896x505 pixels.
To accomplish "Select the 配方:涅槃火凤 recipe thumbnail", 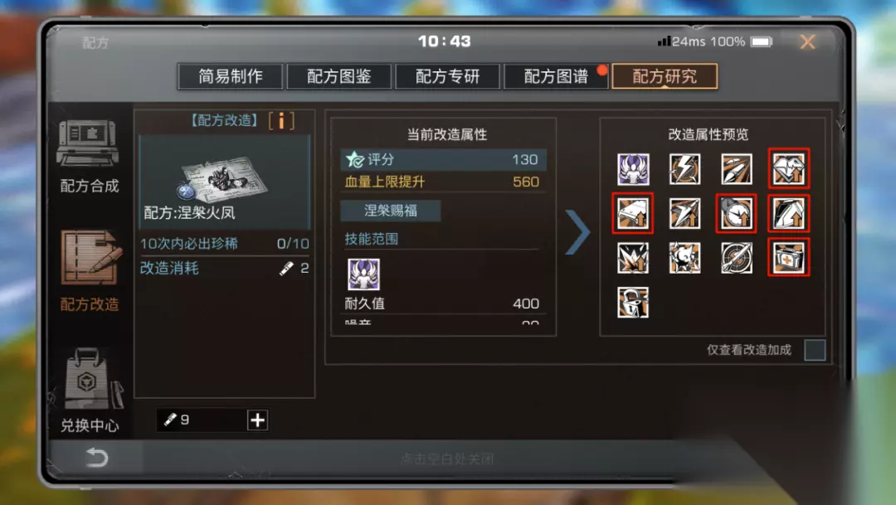I will tap(224, 182).
